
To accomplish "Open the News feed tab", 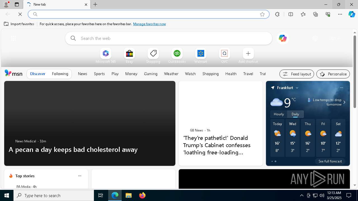I will pos(83,74).
